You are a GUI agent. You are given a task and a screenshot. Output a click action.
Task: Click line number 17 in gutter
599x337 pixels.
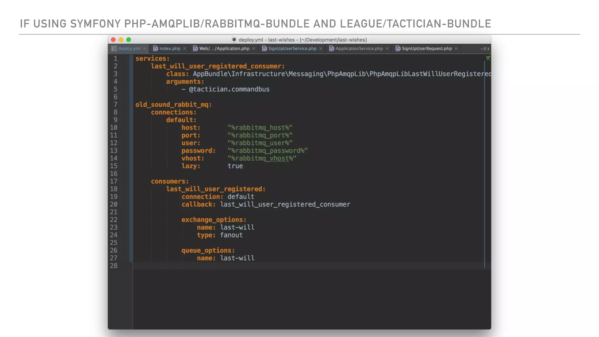114,181
